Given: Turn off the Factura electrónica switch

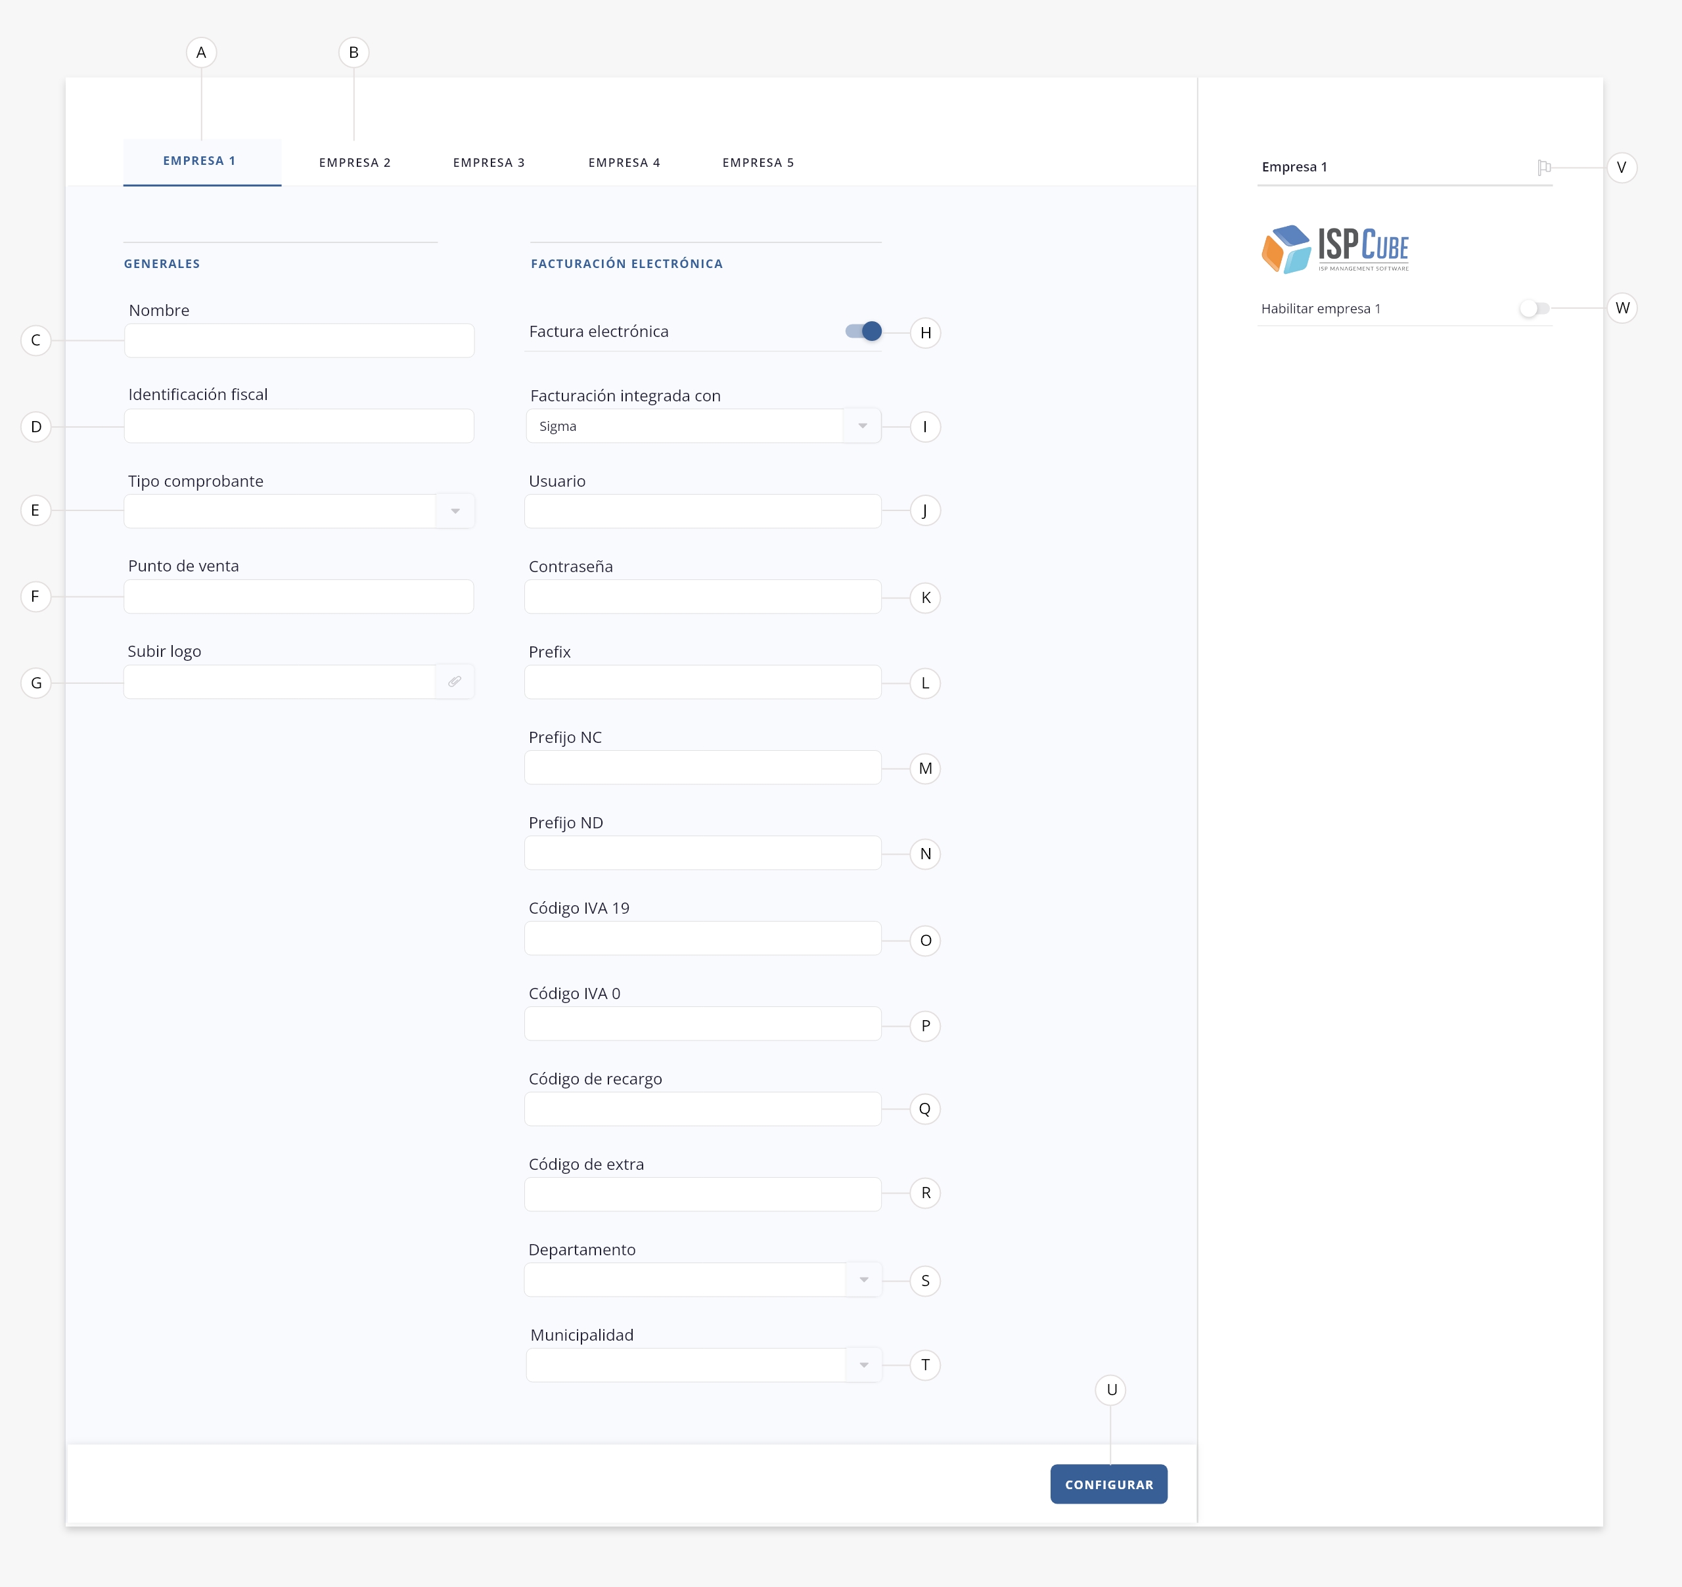Looking at the screenshot, I should 863,332.
